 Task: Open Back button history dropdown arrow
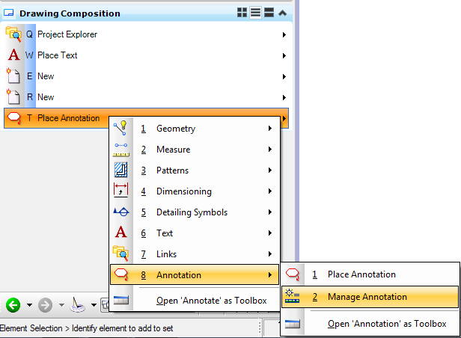coord(29,305)
